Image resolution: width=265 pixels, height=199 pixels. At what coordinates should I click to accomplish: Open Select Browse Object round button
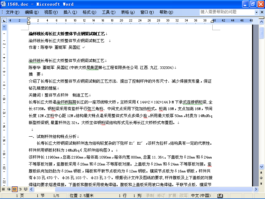[x=261, y=178]
